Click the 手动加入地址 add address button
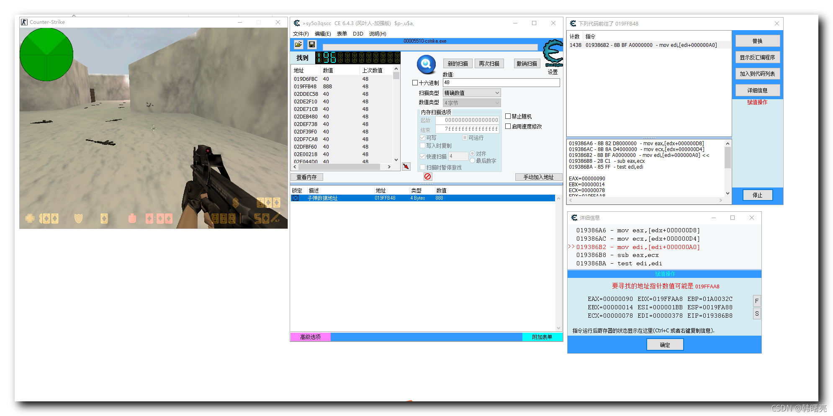 pyautogui.click(x=539, y=177)
